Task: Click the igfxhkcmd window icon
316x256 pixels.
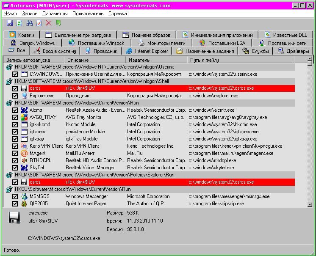Action: click(24, 124)
